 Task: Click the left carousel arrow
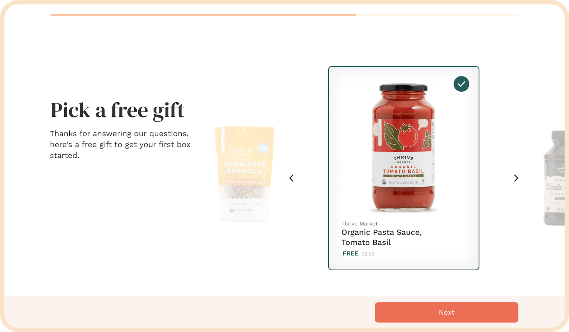coord(291,178)
